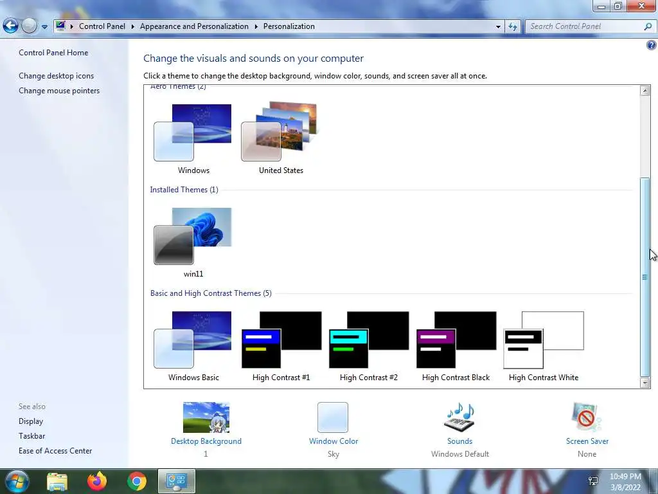Open the taskbar clock and date

[625, 482]
